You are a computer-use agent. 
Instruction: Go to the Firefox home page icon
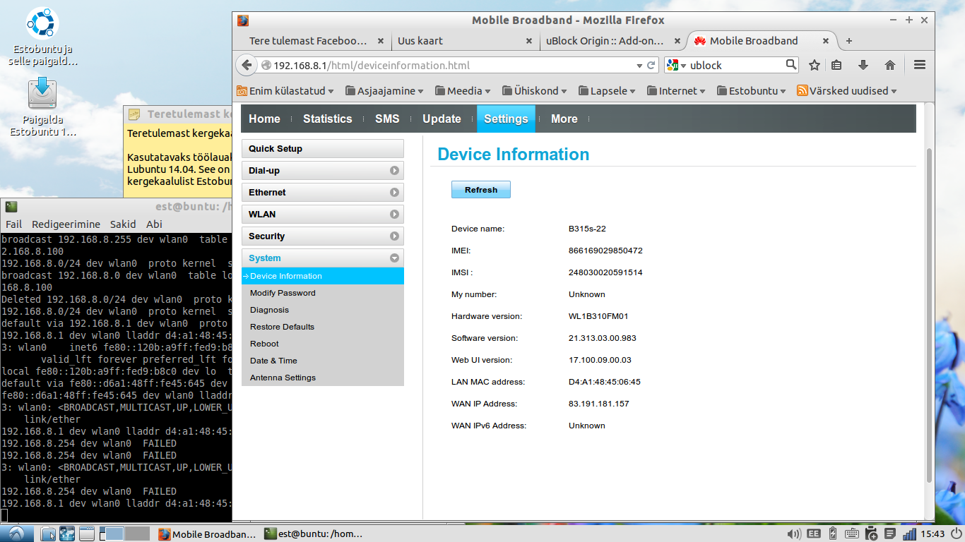point(890,65)
